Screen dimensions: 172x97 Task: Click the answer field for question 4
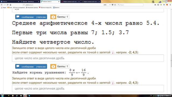[88, 58]
